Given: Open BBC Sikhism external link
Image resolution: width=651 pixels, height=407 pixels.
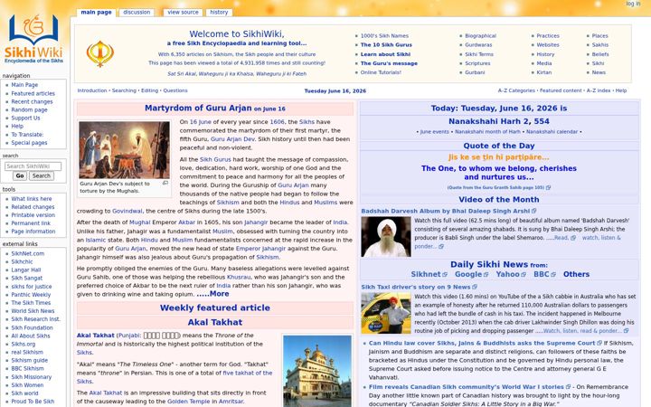Looking at the screenshot, I should 27,369.
